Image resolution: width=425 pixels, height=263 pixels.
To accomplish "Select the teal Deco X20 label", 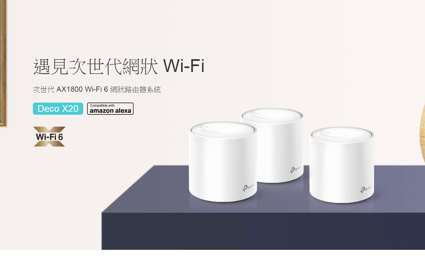I will click(x=58, y=108).
